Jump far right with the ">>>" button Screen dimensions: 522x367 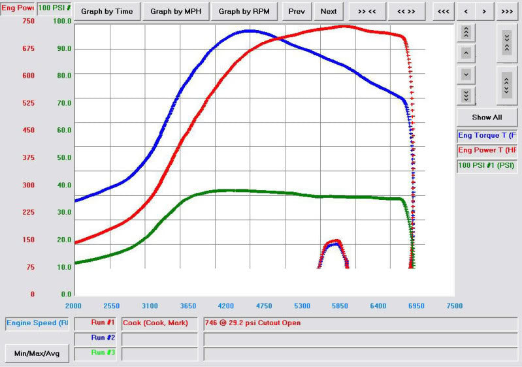(x=506, y=11)
